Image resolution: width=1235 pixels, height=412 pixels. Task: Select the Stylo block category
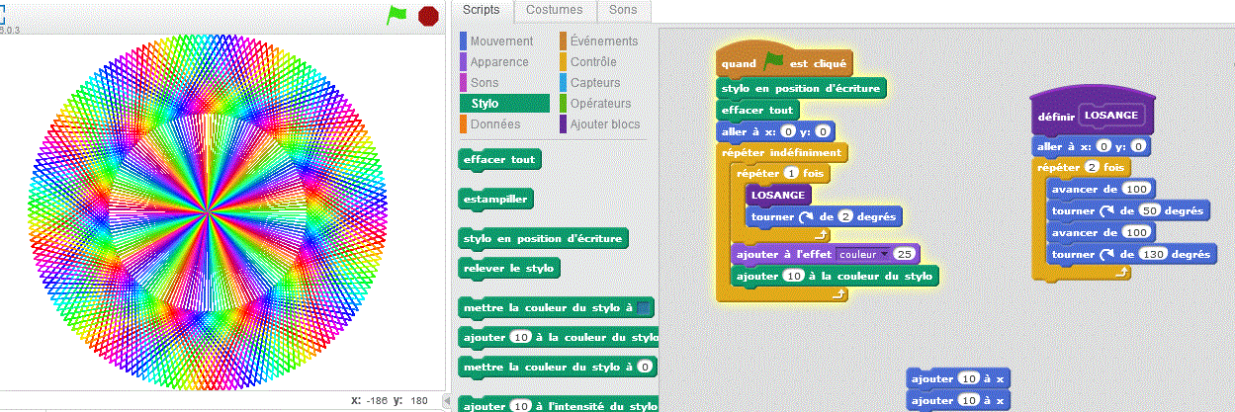tap(504, 104)
